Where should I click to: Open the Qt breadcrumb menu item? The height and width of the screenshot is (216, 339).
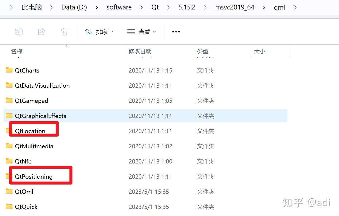155,7
